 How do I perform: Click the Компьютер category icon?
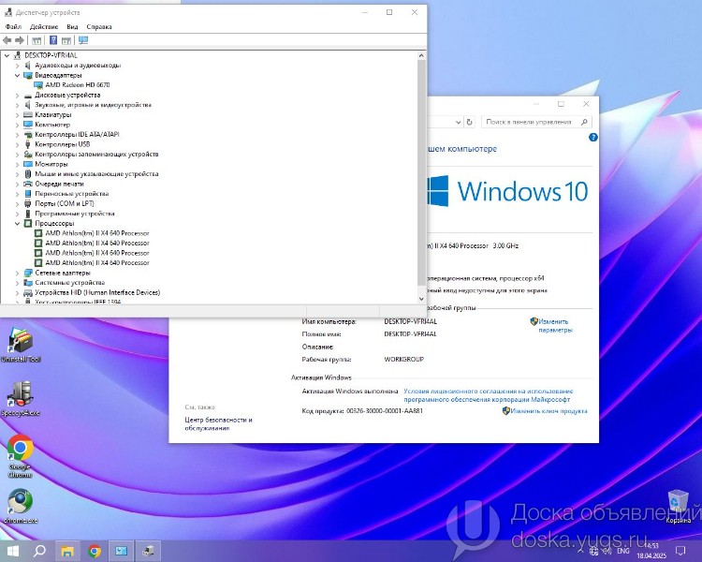pos(28,125)
